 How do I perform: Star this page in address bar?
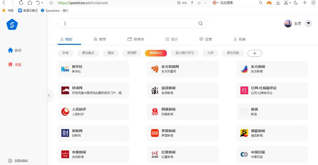point(51,3)
